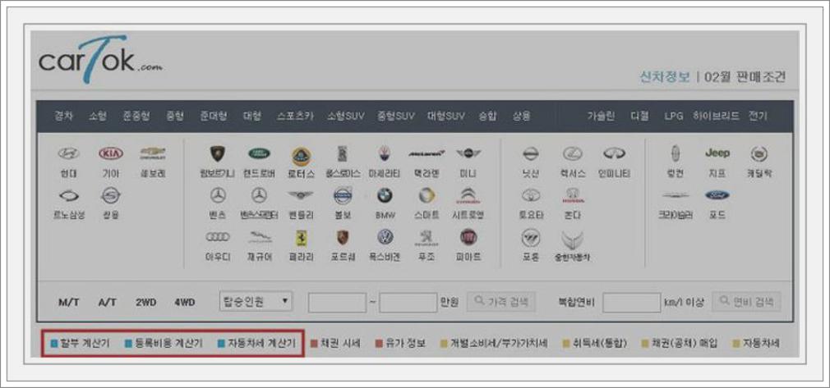Viewport: 830px width, 388px height.
Task: Toggle the 2WD drivetrain filter
Action: 145,303
